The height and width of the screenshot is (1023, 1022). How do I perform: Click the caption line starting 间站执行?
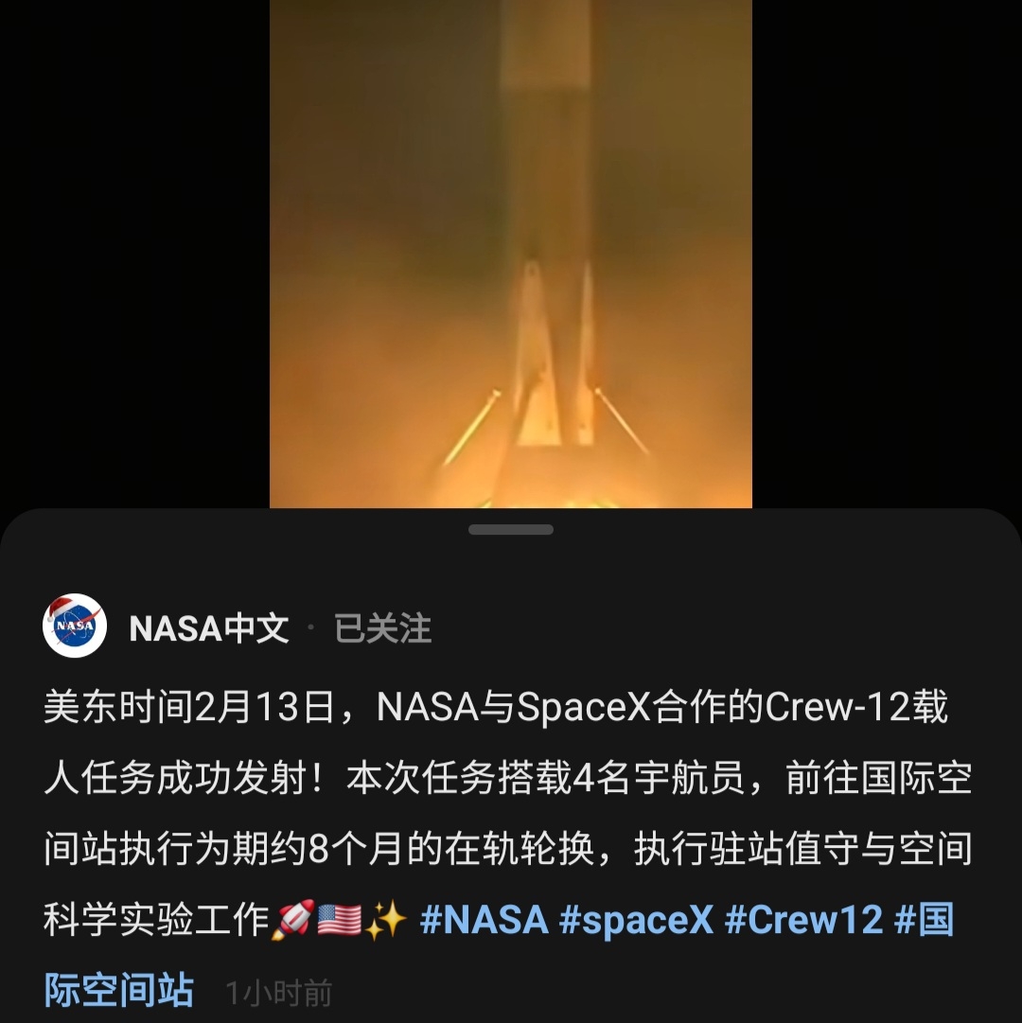508,849
